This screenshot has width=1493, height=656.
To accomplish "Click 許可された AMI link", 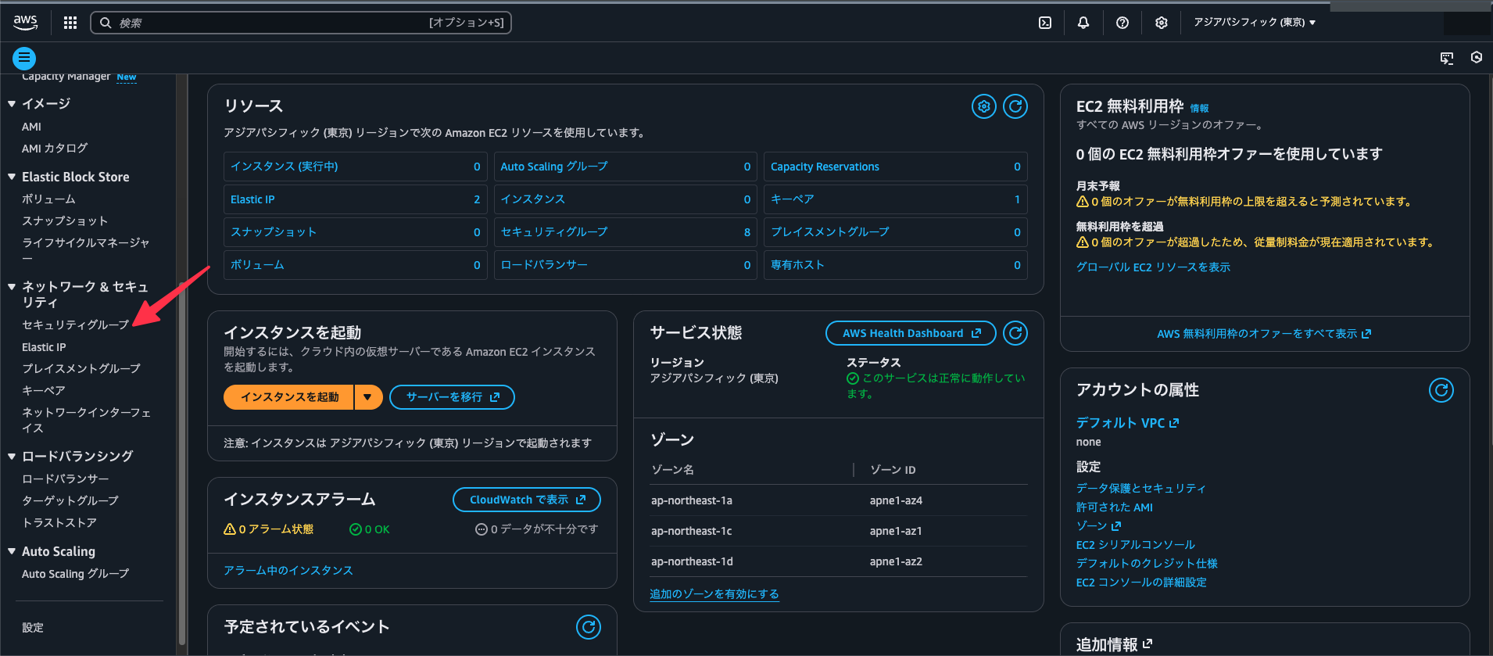I will point(1115,507).
